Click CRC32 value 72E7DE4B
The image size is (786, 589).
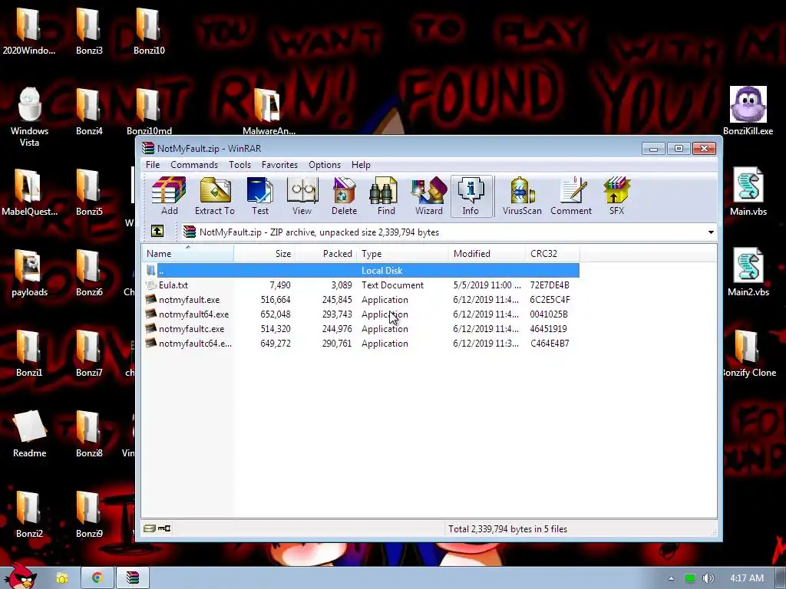(550, 285)
